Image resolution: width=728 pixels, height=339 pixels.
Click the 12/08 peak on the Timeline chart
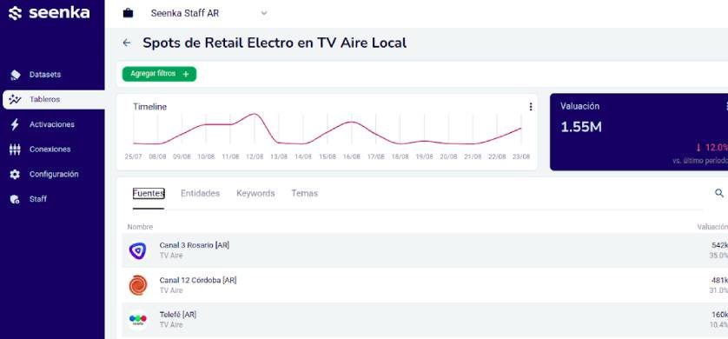255,114
